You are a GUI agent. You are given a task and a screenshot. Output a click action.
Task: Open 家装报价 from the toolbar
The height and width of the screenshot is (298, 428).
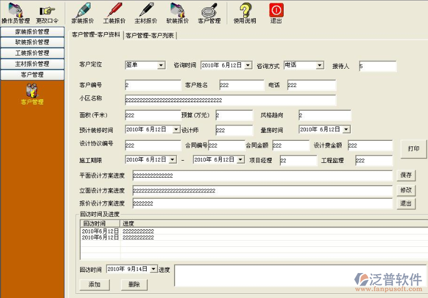pos(82,11)
